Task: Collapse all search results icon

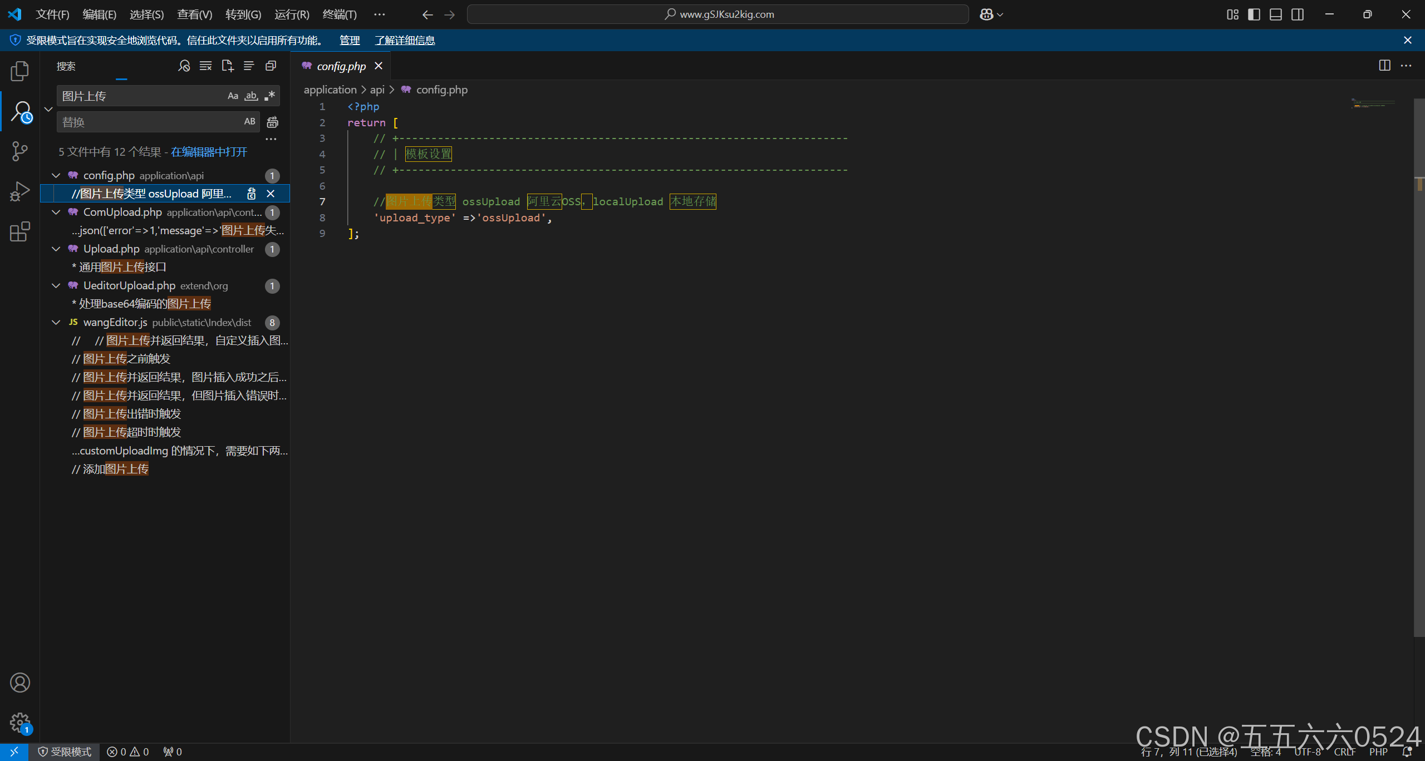Action: coord(271,66)
